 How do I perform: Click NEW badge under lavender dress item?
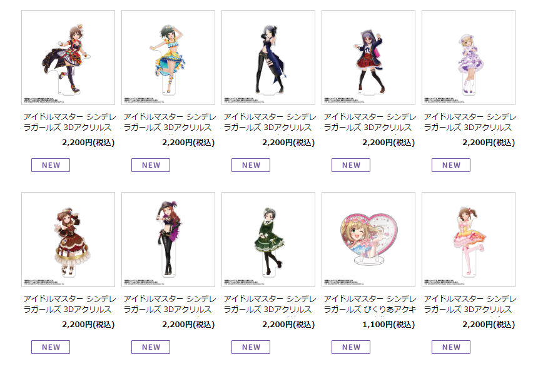point(451,165)
